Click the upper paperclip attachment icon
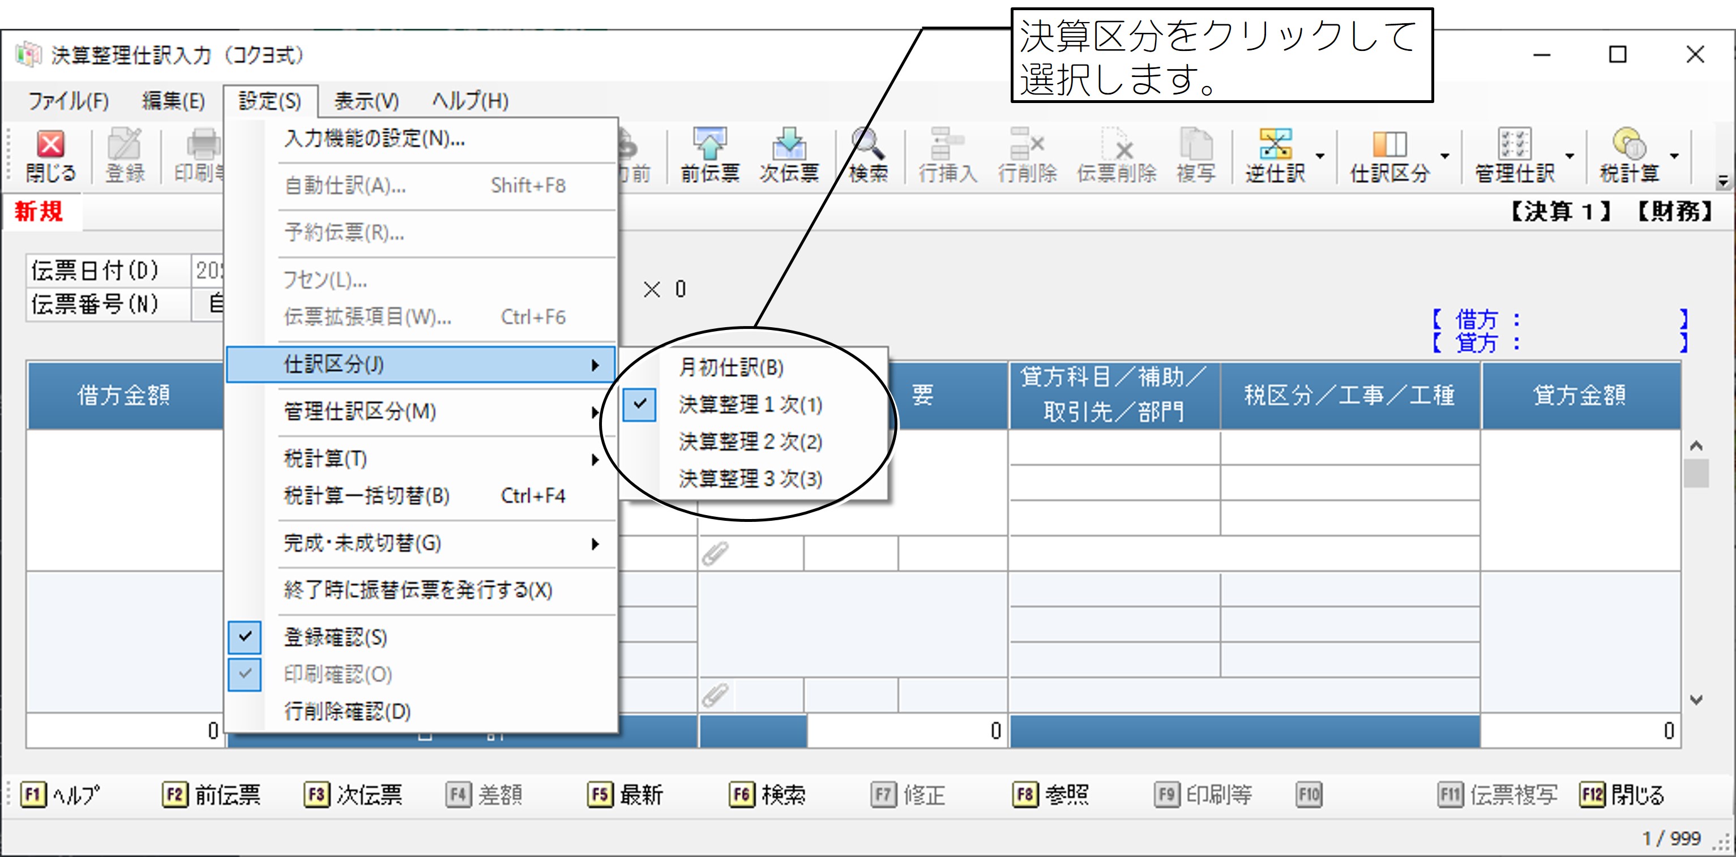The image size is (1736, 857). 715,554
